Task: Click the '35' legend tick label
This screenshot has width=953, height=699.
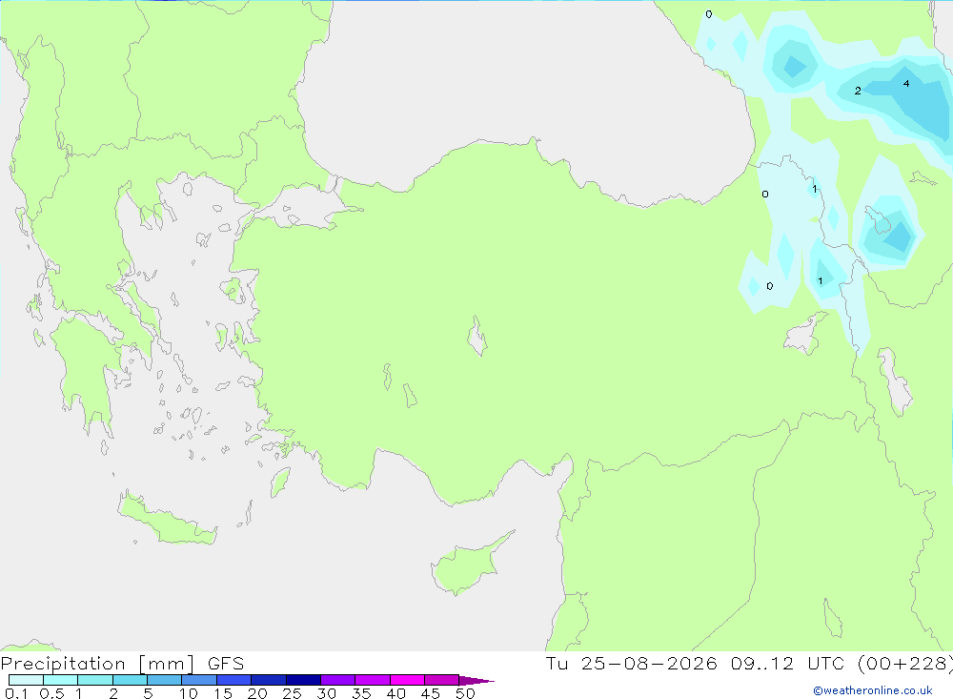Action: tap(361, 693)
